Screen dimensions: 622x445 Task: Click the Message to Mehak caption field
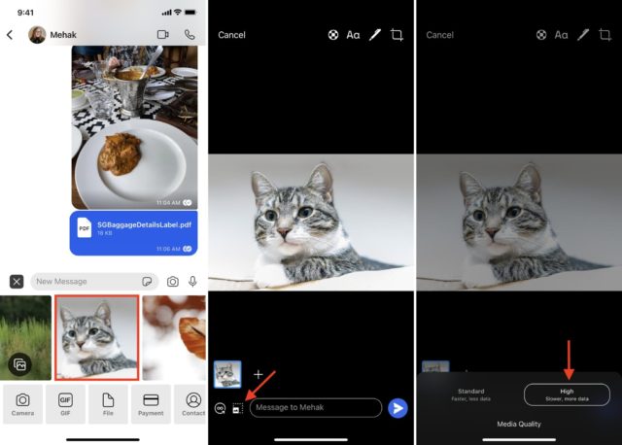[315, 408]
